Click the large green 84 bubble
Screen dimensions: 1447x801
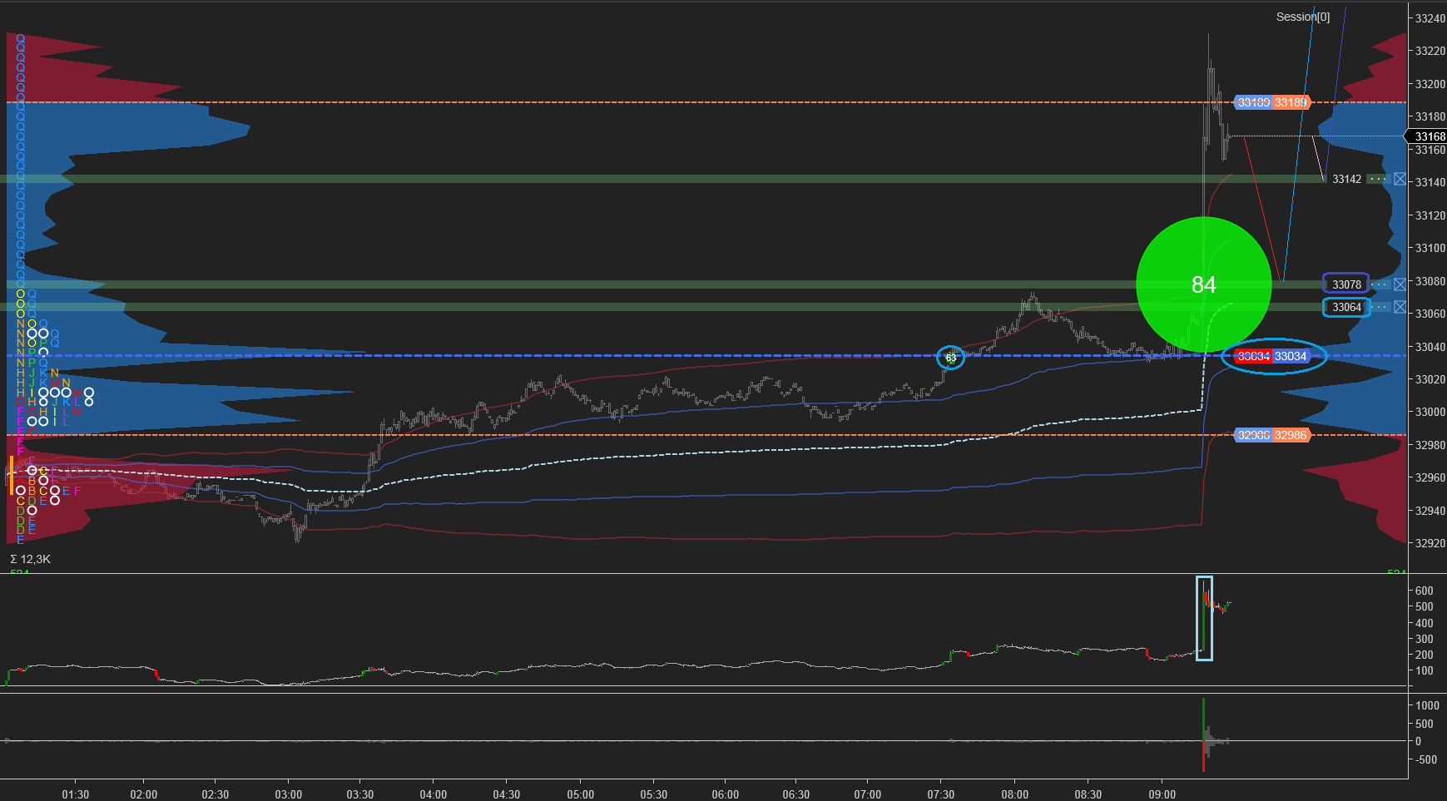coord(1204,284)
